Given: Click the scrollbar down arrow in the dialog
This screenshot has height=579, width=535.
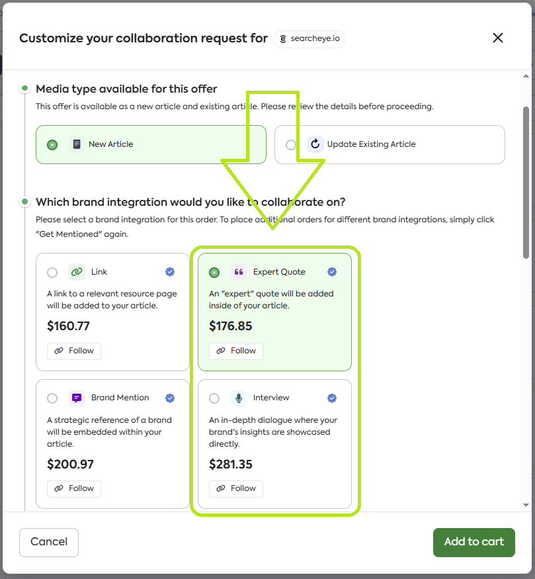Looking at the screenshot, I should (x=526, y=505).
